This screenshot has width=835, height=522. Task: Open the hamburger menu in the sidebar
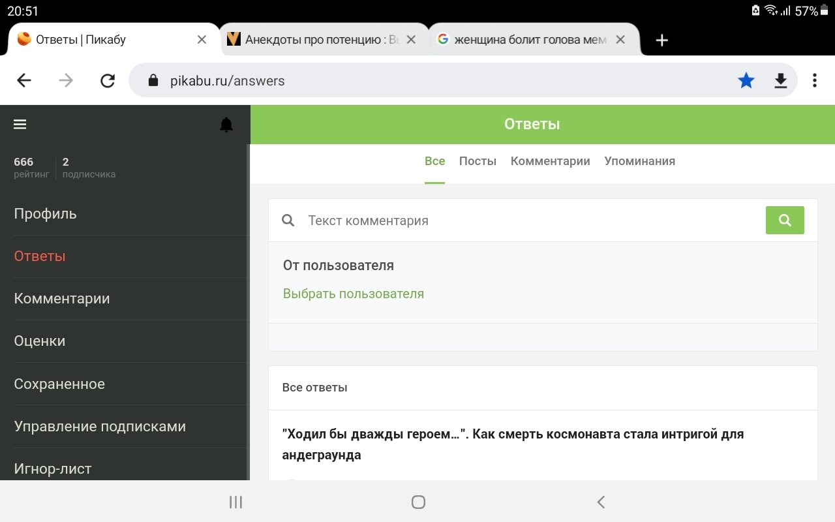[20, 124]
